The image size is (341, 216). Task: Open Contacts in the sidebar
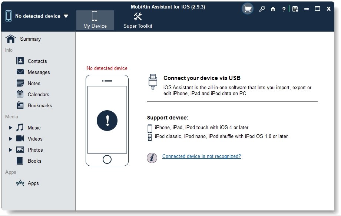(x=37, y=61)
